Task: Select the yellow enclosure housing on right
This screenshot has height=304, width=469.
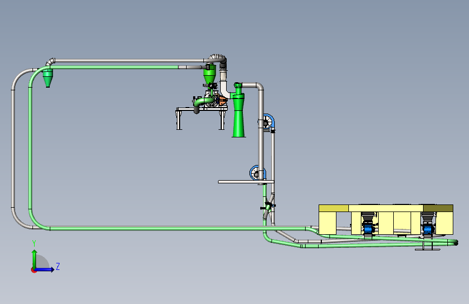Action: click(386, 219)
